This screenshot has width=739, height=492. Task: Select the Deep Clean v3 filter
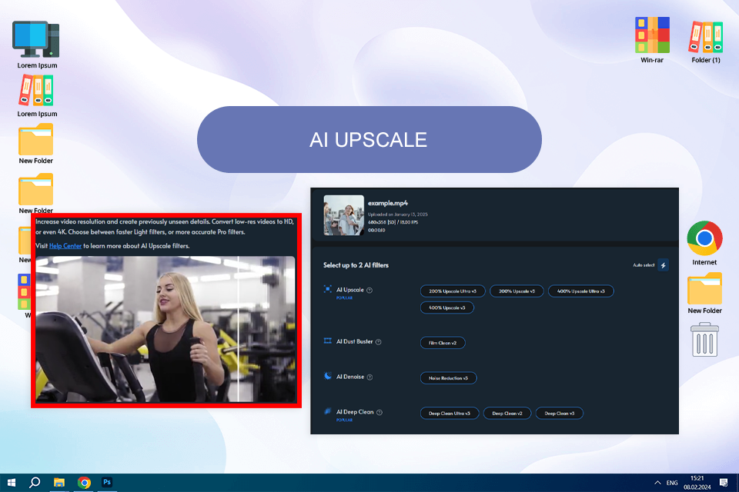pos(560,414)
